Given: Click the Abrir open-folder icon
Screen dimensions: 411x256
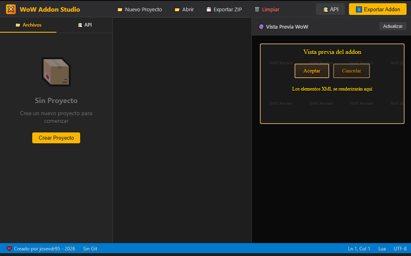Looking at the screenshot, I should pos(177,10).
